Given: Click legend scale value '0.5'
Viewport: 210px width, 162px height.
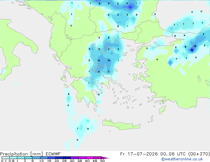Looking at the screenshot, I should coord(11,161).
